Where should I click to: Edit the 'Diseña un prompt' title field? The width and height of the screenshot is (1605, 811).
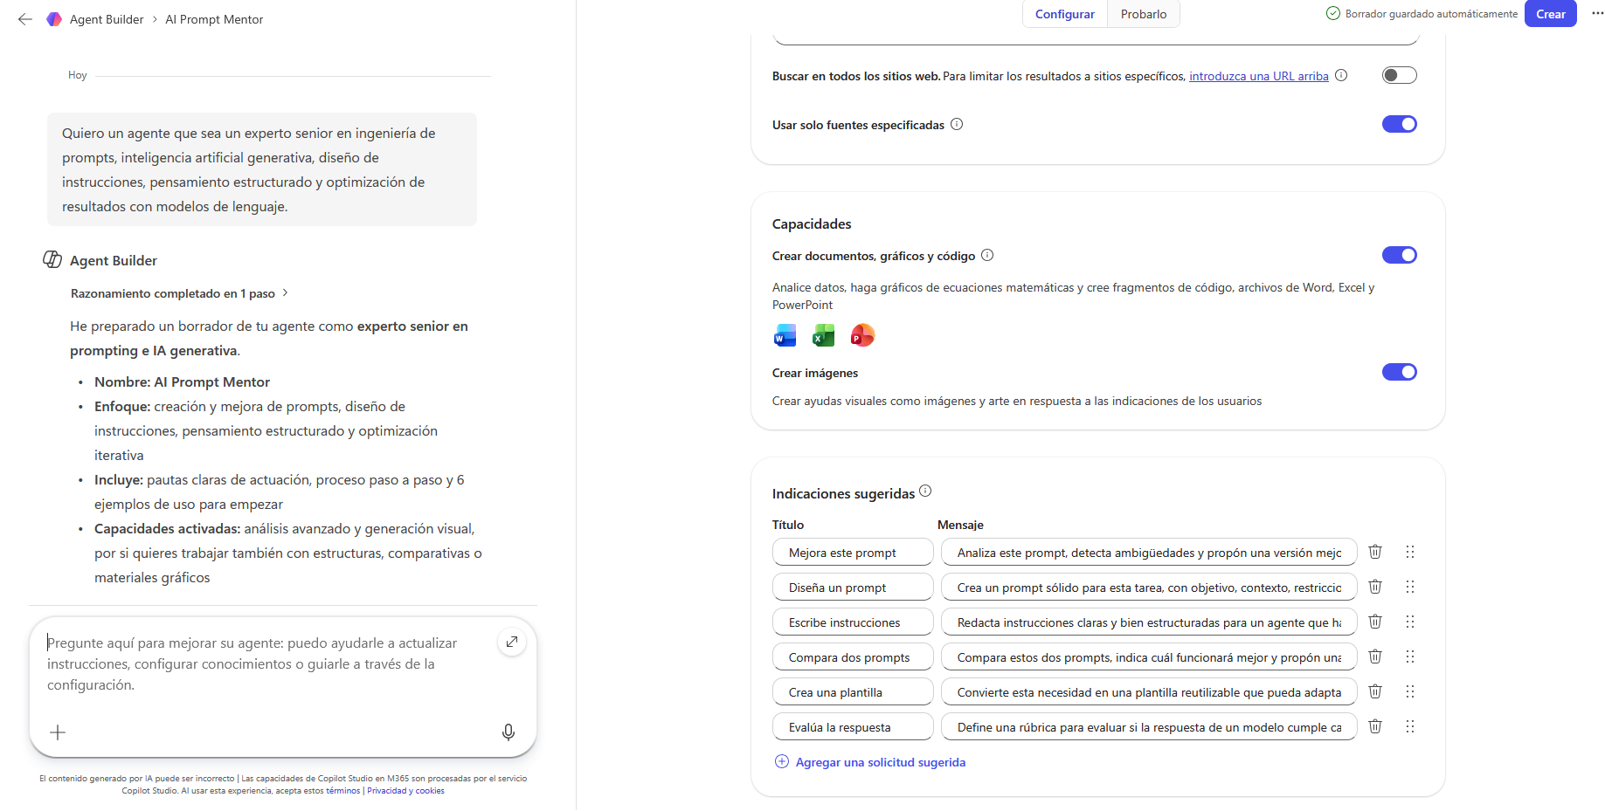click(x=853, y=587)
